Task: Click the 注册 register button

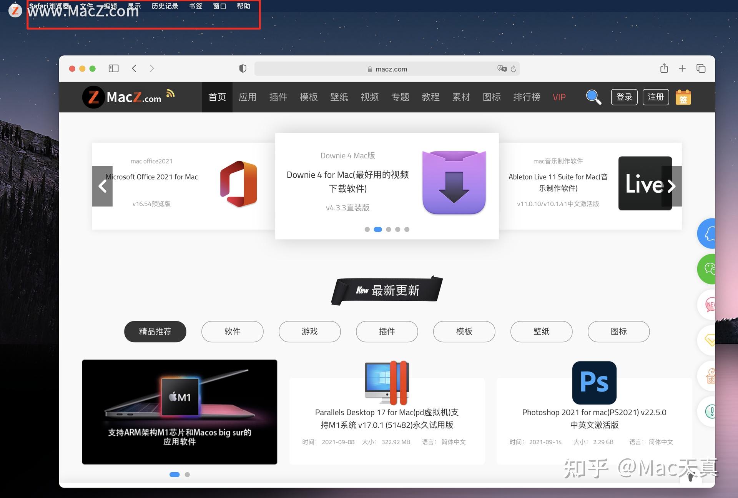Action: [656, 97]
